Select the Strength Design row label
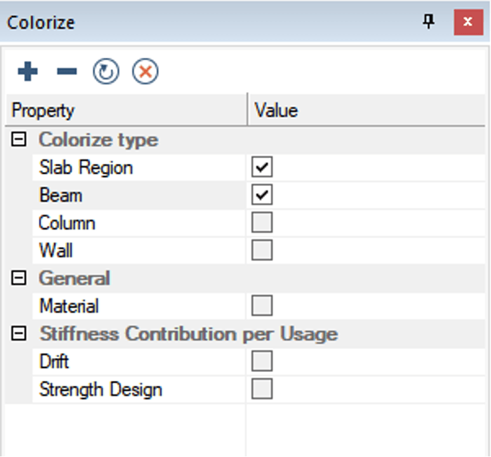Viewport: 491px width, 457px height. (100, 389)
